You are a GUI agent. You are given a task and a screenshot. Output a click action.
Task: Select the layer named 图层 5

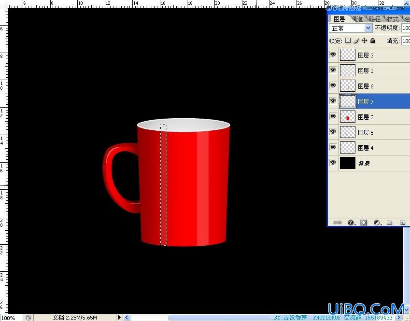[366, 132]
